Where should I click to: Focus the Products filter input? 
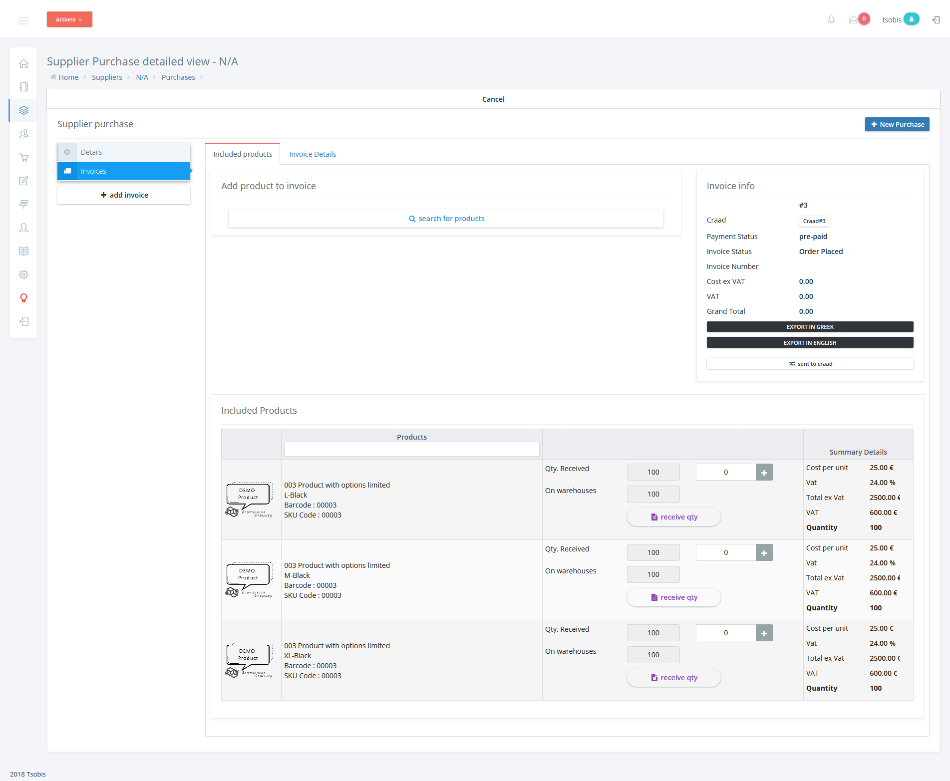click(411, 449)
